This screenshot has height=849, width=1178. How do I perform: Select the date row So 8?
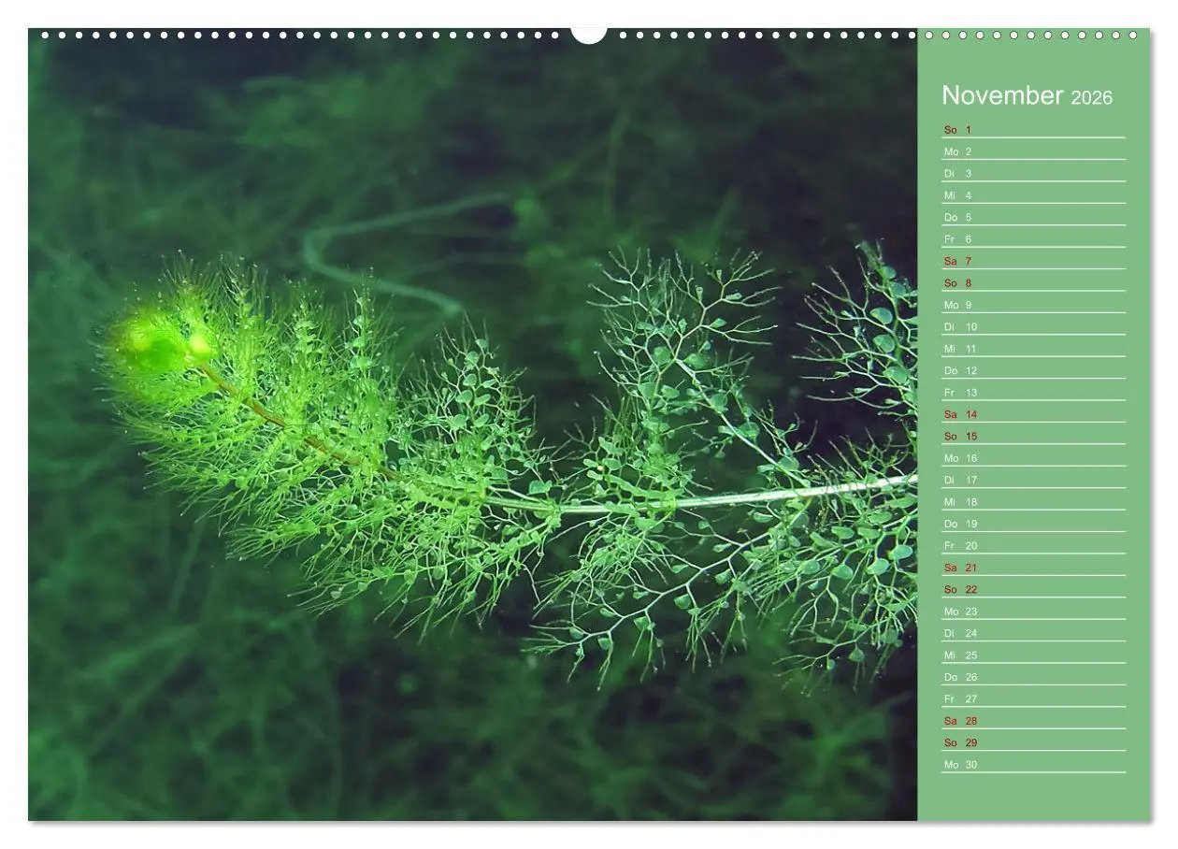point(1033,283)
